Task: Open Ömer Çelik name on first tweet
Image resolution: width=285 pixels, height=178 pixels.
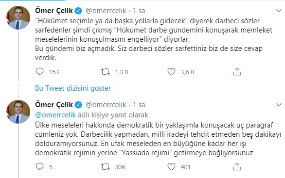Action: (54, 11)
